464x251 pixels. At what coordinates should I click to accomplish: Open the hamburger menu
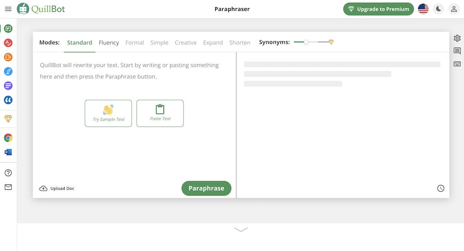pyautogui.click(x=8, y=9)
